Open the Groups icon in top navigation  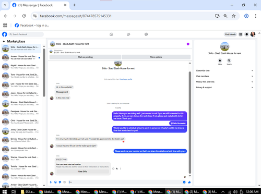coord(146,34)
